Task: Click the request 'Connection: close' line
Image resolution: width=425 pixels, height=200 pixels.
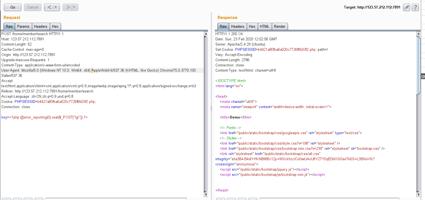Action: (x=16, y=107)
